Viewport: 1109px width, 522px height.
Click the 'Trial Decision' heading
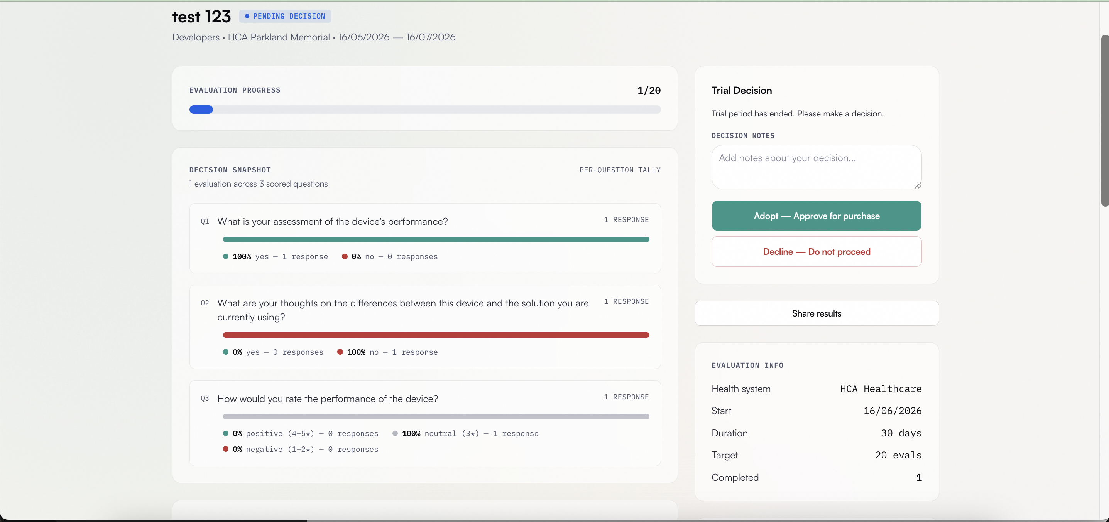[741, 90]
